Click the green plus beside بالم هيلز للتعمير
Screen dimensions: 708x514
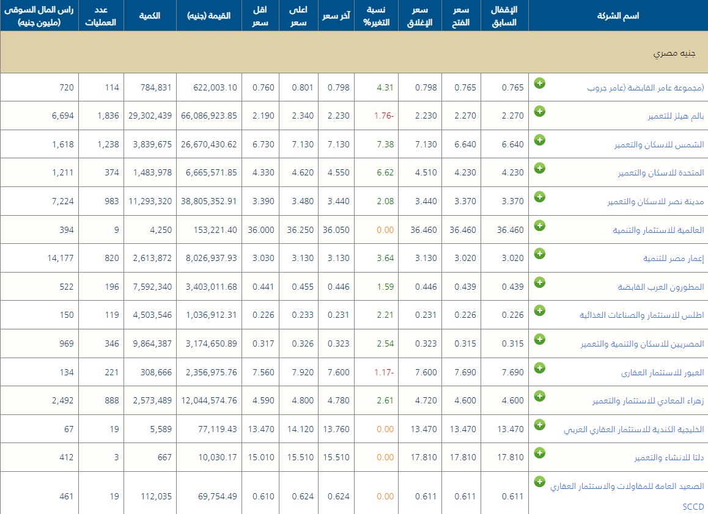click(540, 111)
